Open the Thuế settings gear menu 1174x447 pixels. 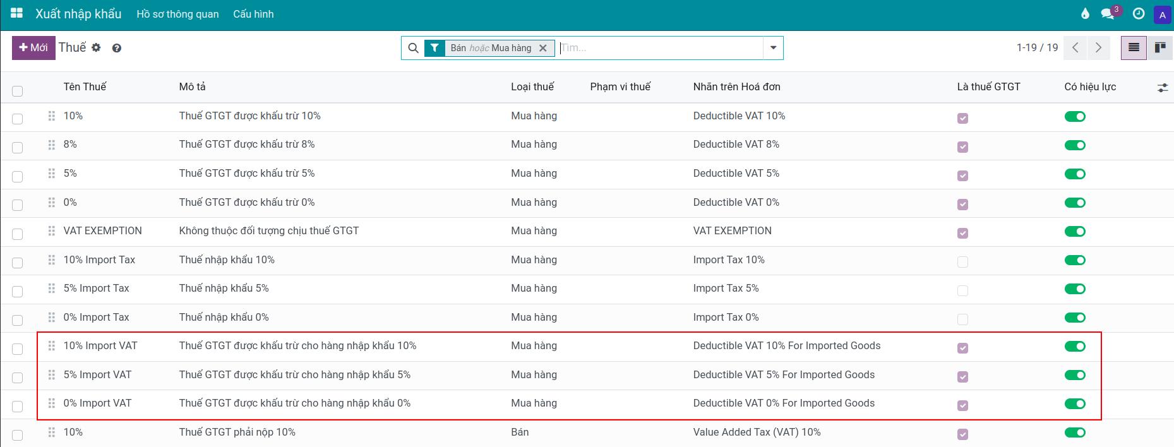coord(96,47)
